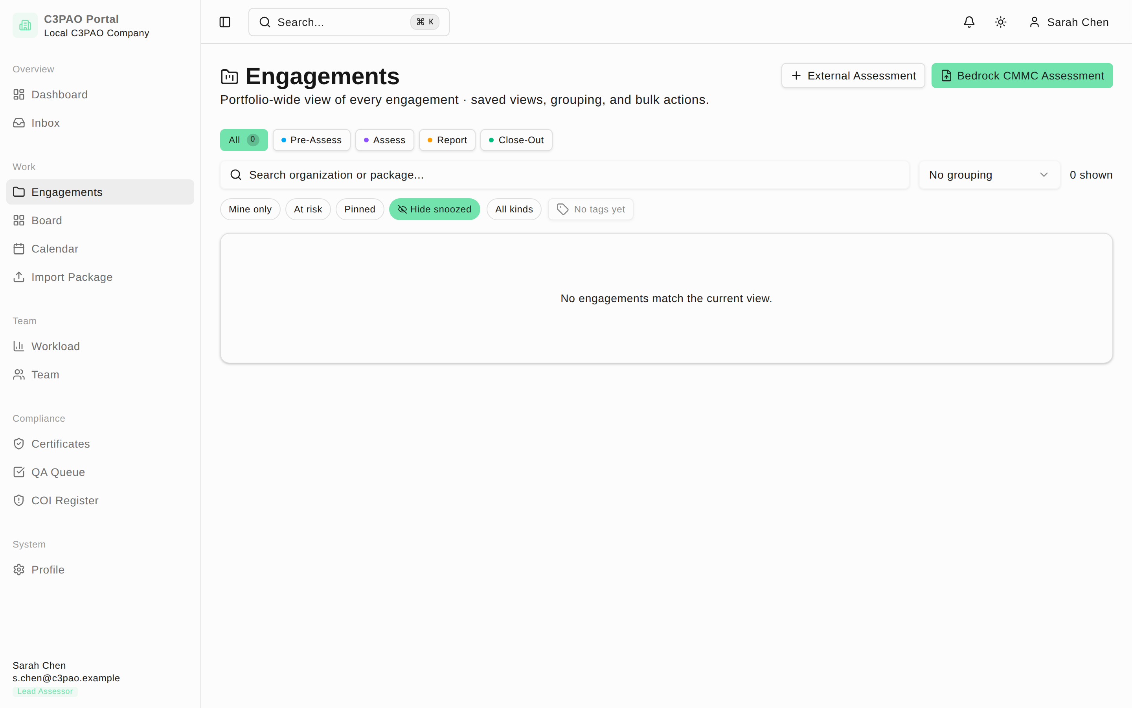This screenshot has width=1132, height=708.
Task: Click the ⌘ K shortcut badge
Action: click(x=424, y=22)
